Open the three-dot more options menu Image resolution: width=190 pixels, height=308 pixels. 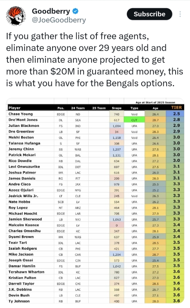[180, 14]
